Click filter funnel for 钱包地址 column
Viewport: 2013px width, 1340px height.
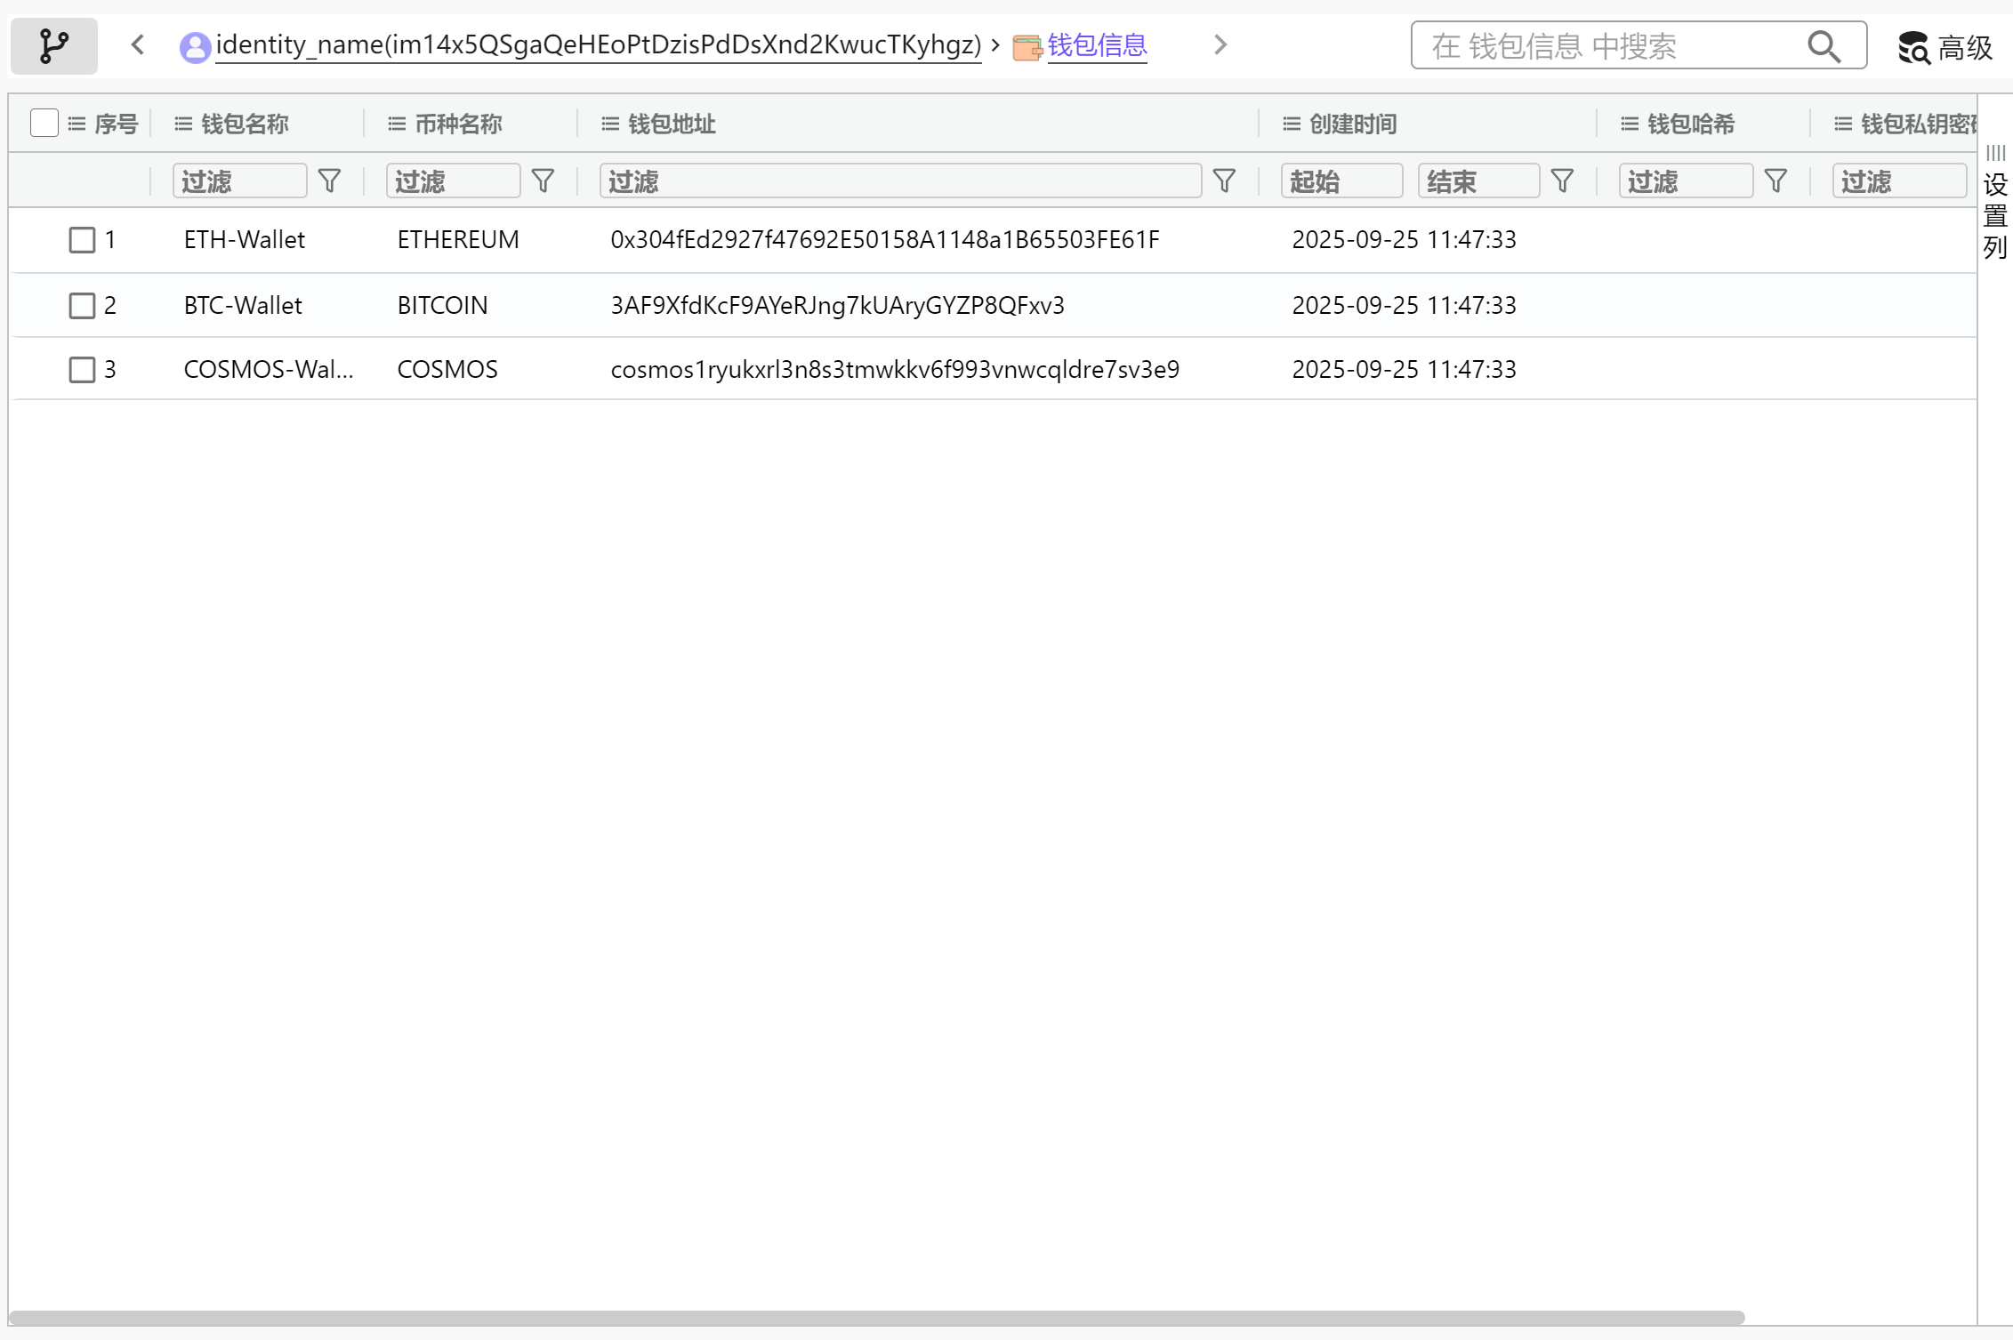coord(1224,181)
